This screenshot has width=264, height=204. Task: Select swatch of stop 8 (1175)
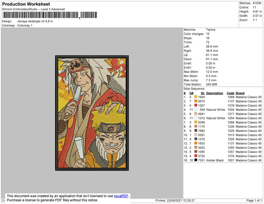[196, 126]
